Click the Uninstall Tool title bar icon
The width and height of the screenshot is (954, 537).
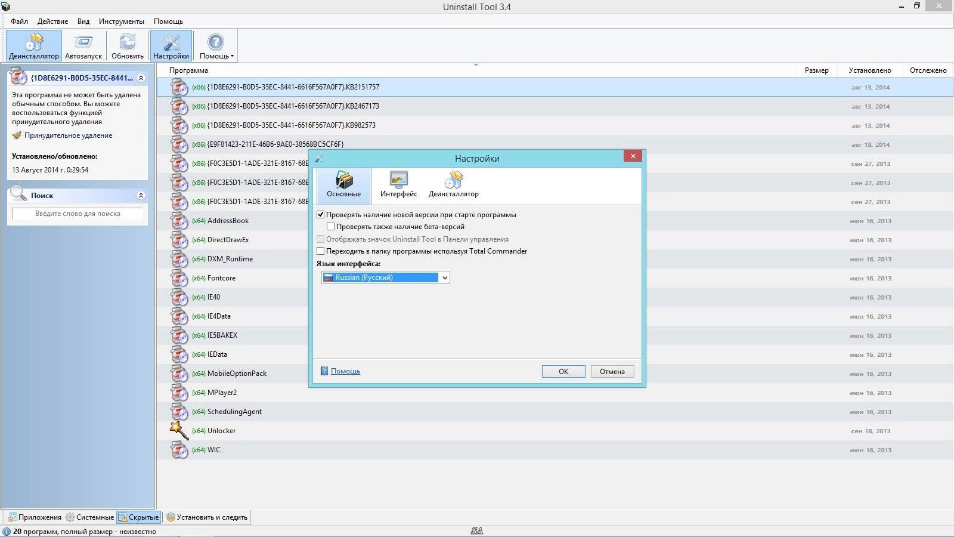(x=6, y=7)
